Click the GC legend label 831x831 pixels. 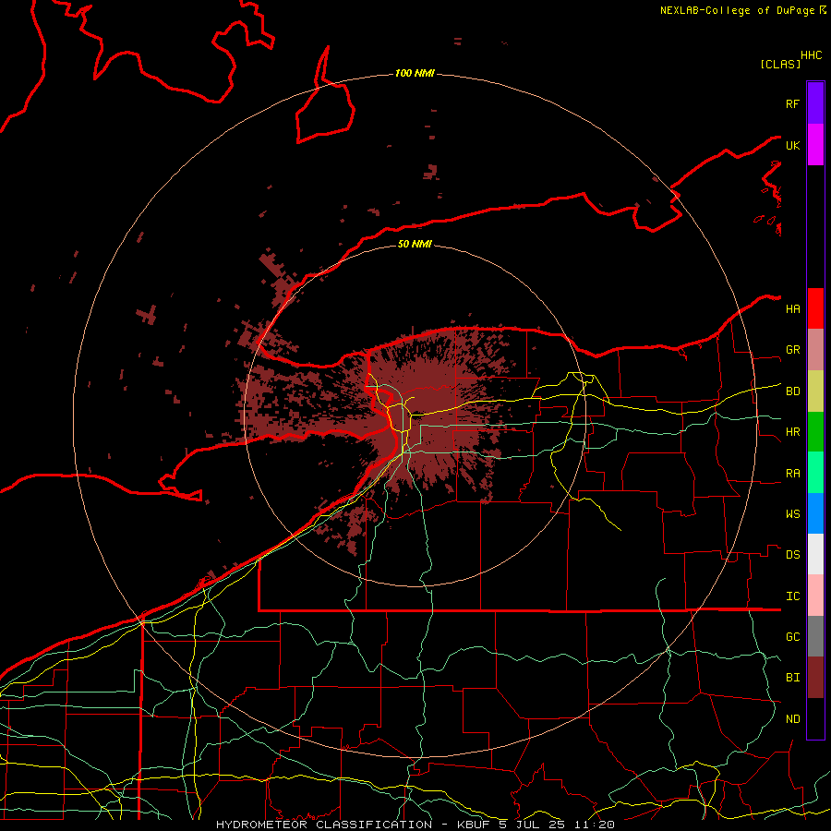coord(792,637)
